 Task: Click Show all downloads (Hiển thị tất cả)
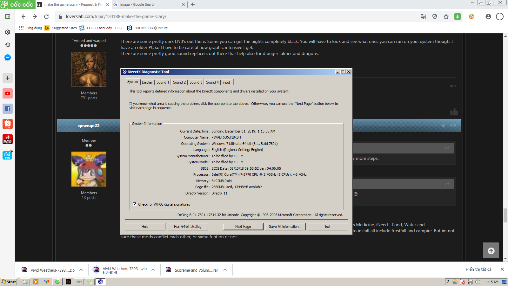[x=478, y=269]
